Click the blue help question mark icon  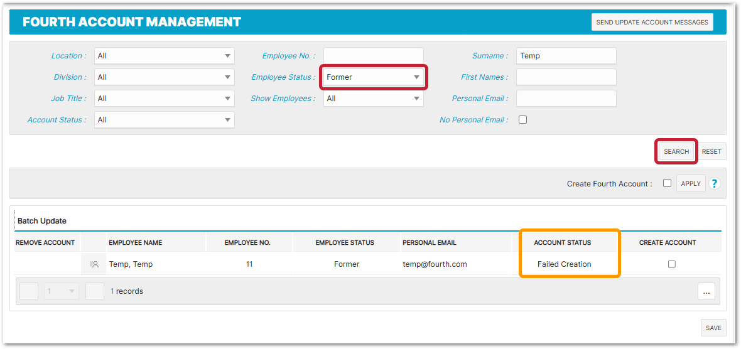[x=714, y=184]
